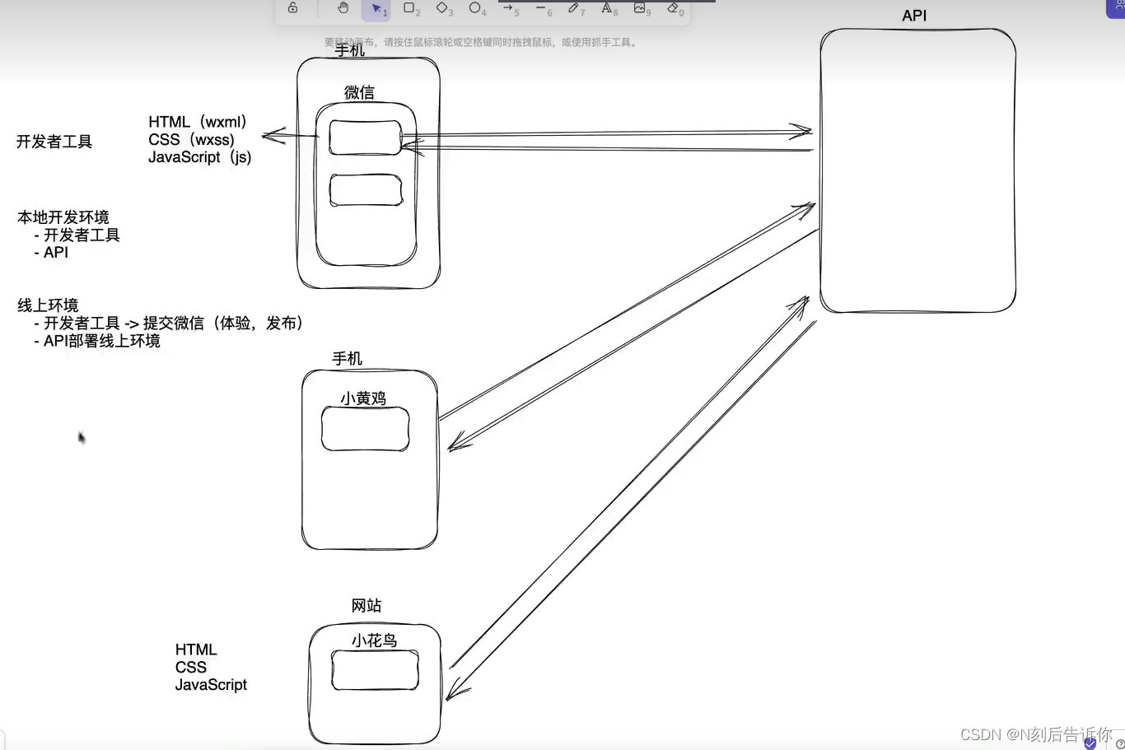
Task: Select the Line tool
Action: pos(540,8)
